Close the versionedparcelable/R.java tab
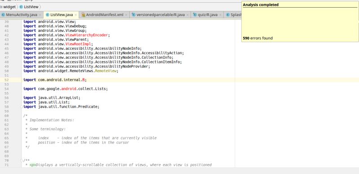 tap(188, 15)
